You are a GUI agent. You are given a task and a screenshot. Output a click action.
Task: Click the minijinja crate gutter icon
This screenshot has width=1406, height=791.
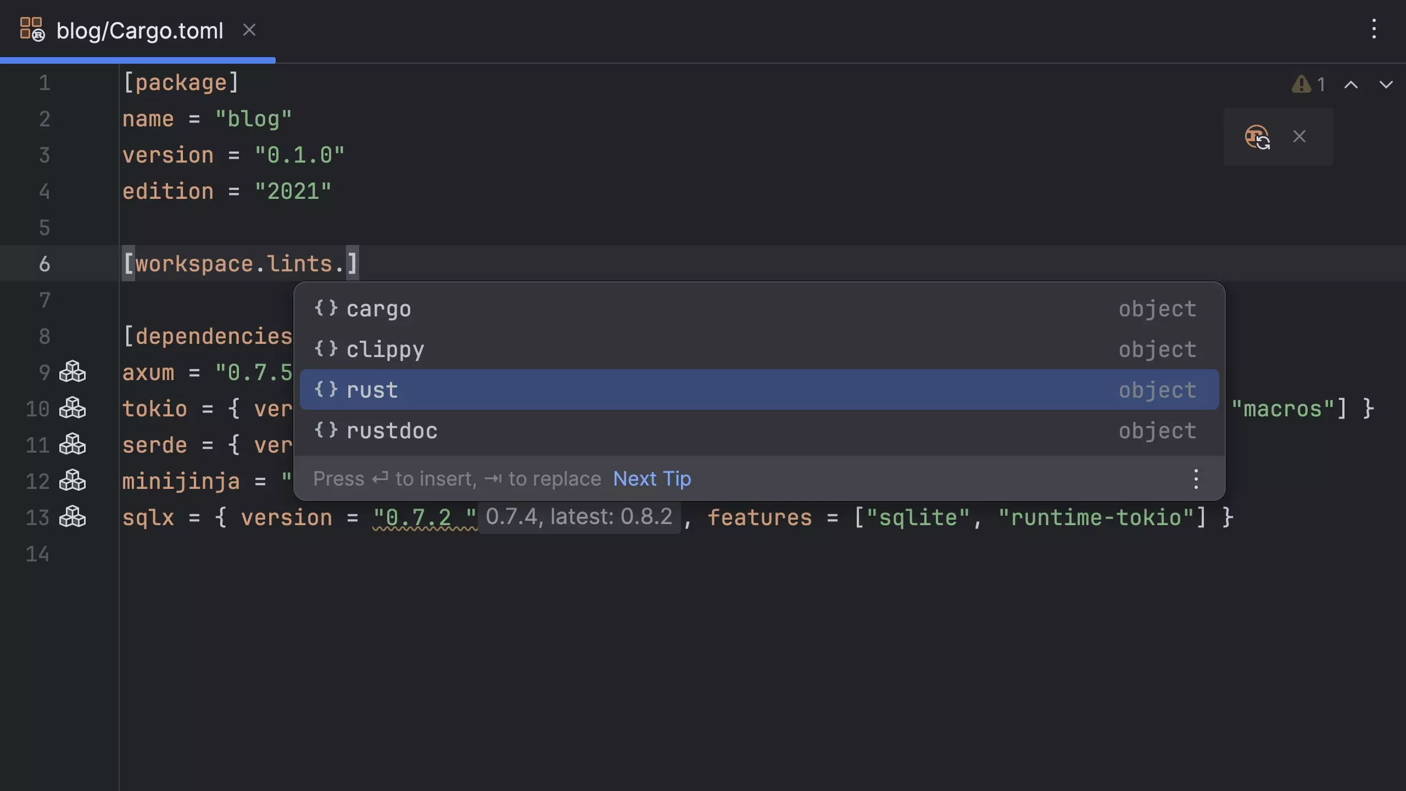72,481
